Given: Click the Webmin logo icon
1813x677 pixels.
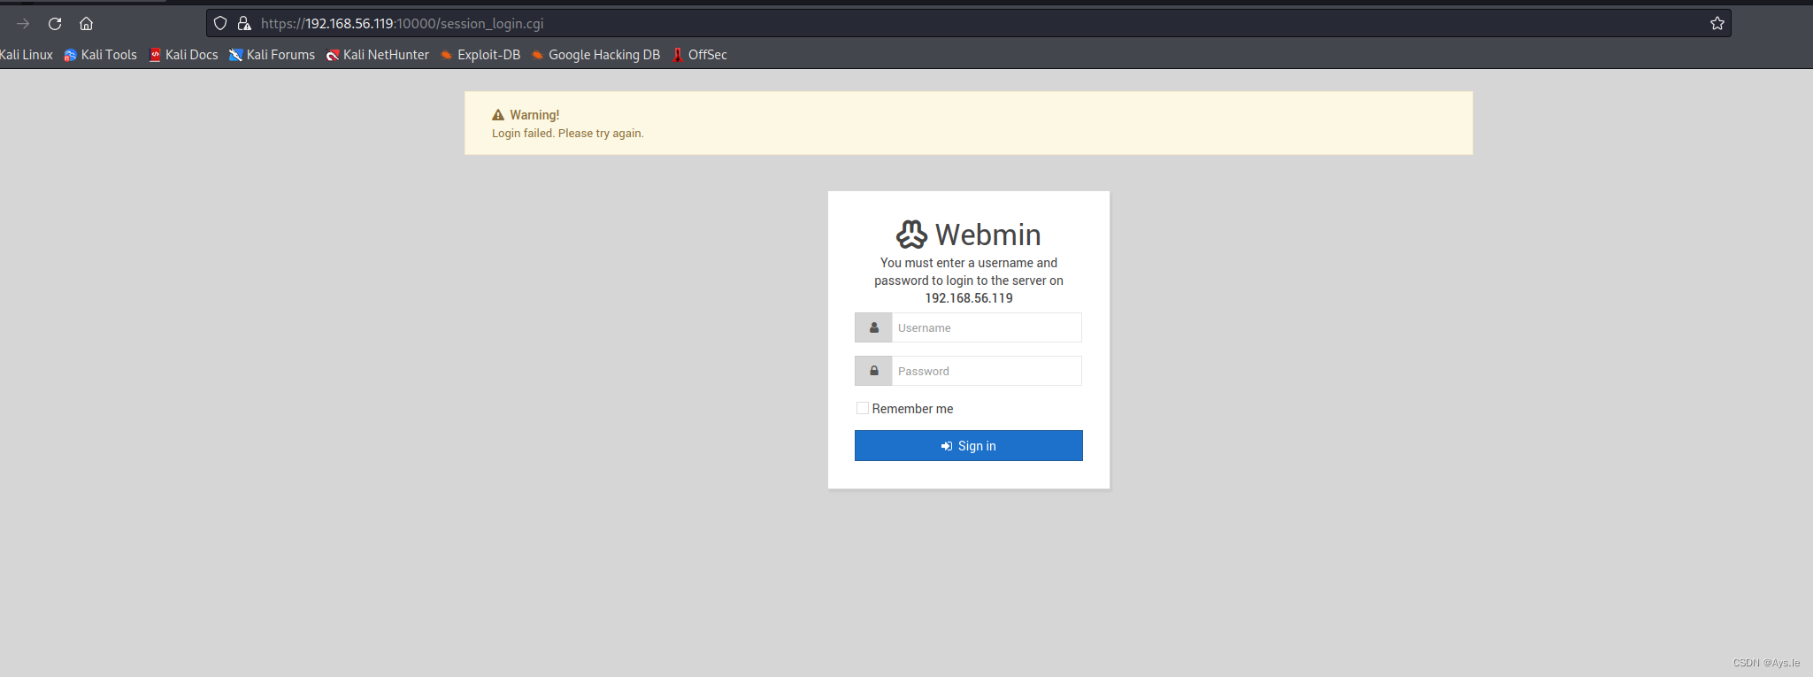Looking at the screenshot, I should tap(912, 235).
